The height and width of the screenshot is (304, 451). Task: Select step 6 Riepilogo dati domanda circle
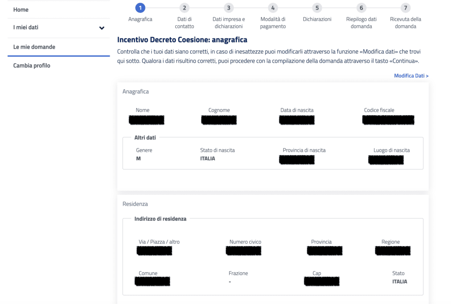click(x=361, y=8)
